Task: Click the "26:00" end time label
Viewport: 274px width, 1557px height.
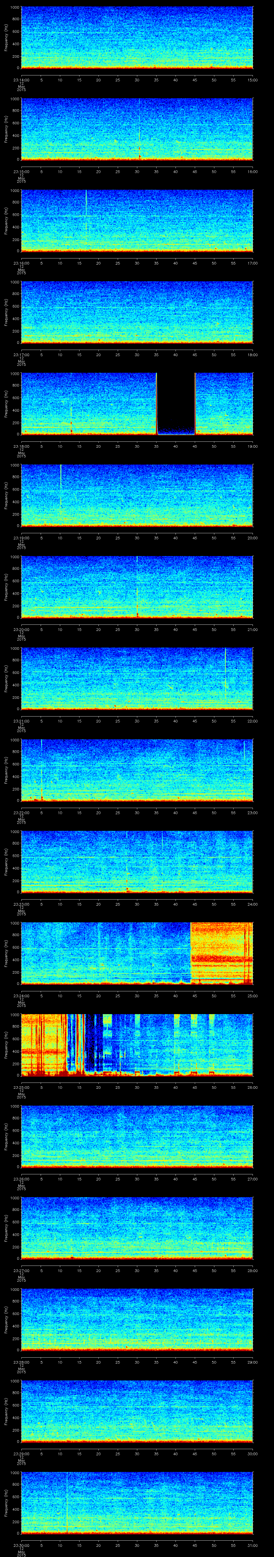Action: [252, 1087]
